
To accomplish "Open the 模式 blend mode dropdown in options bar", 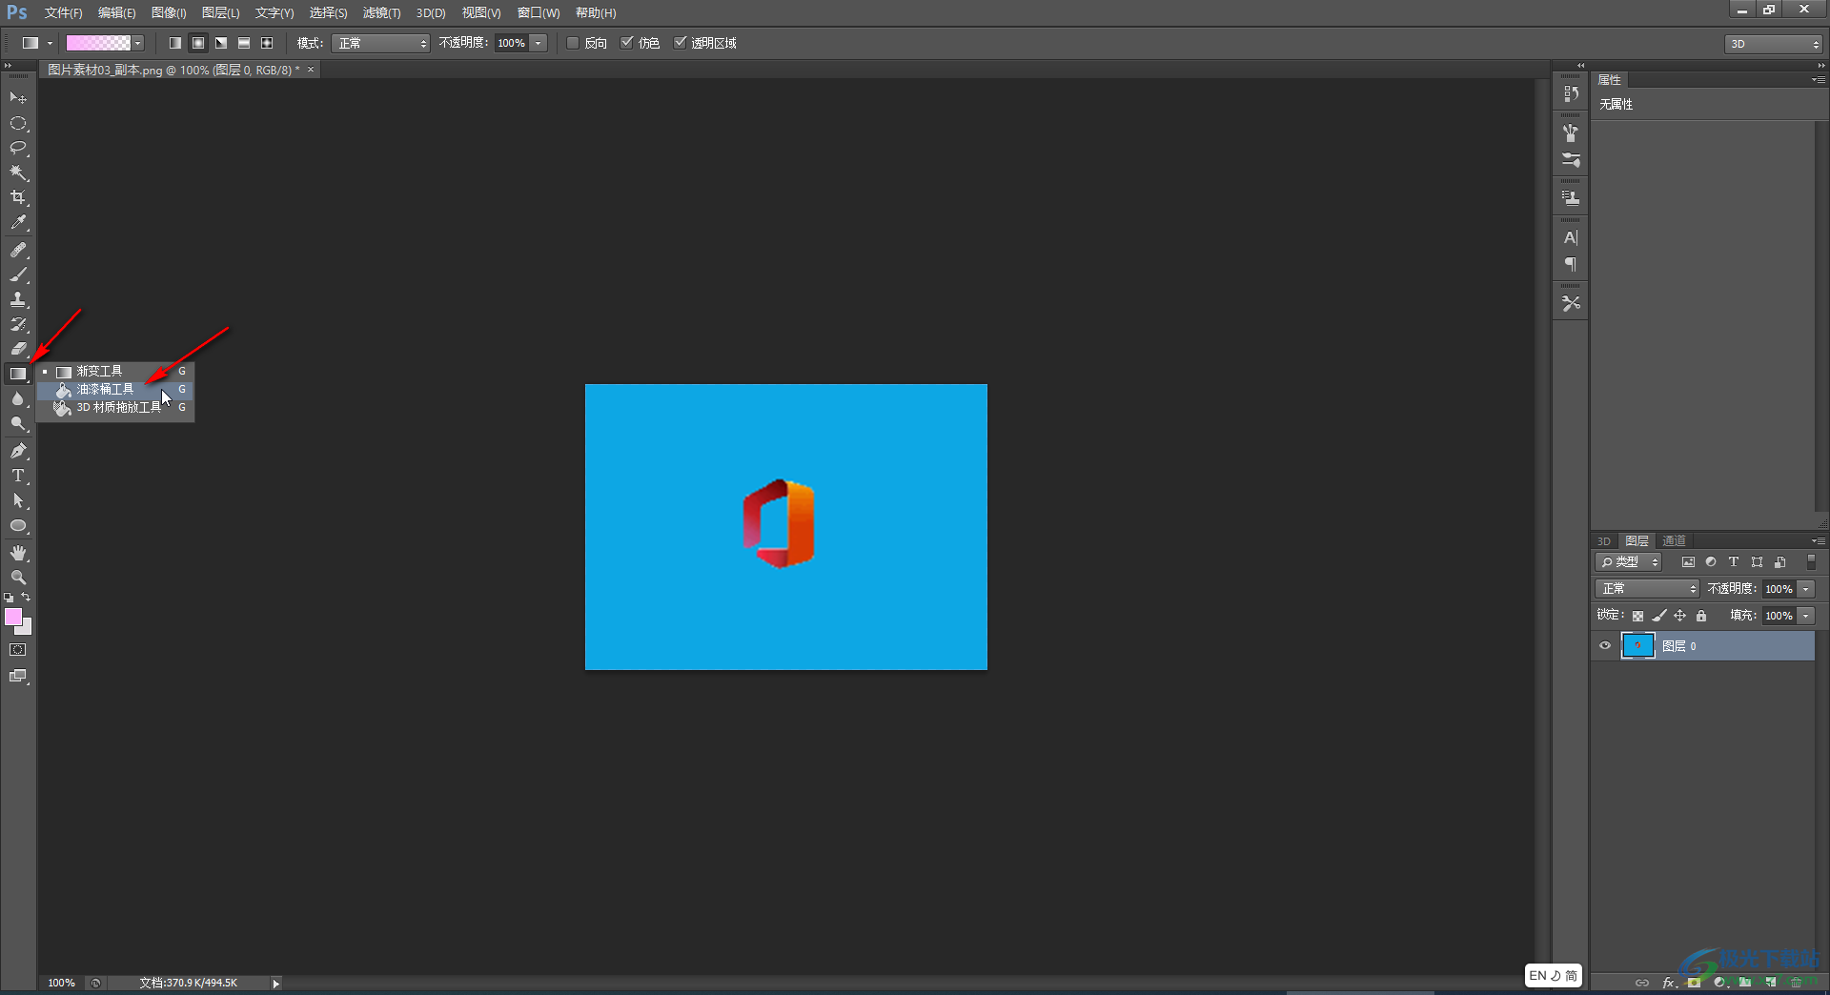I will pyautogui.click(x=381, y=43).
